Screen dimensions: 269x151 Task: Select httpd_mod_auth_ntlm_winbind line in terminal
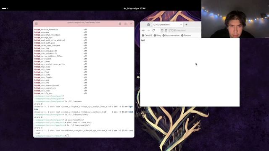(61, 40)
